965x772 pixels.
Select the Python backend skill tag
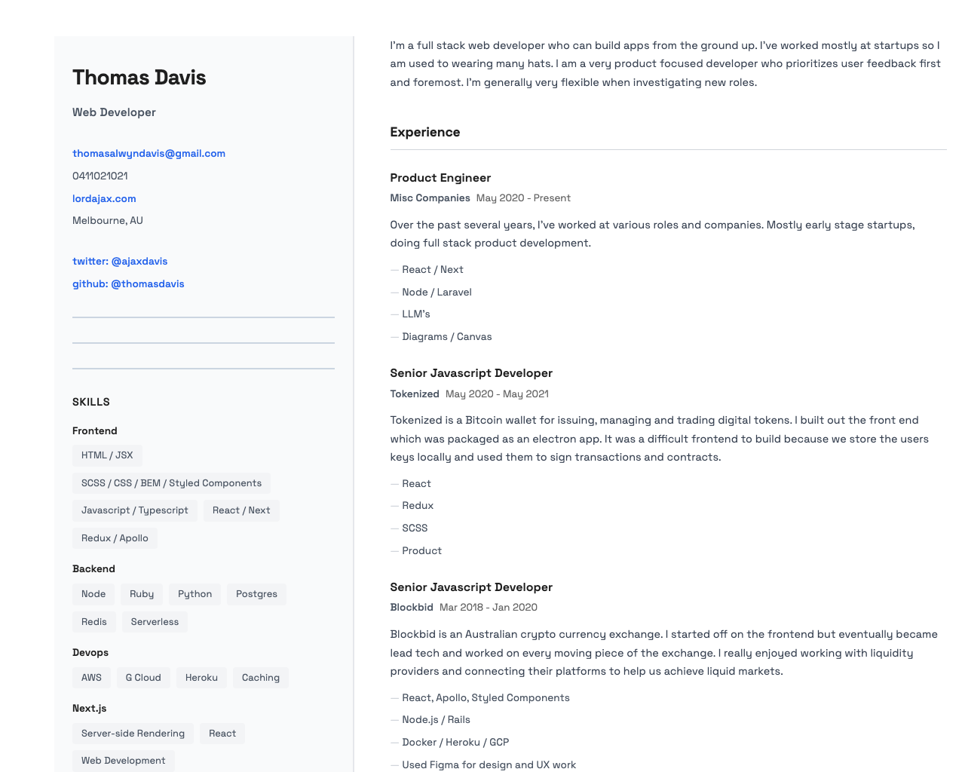point(195,594)
